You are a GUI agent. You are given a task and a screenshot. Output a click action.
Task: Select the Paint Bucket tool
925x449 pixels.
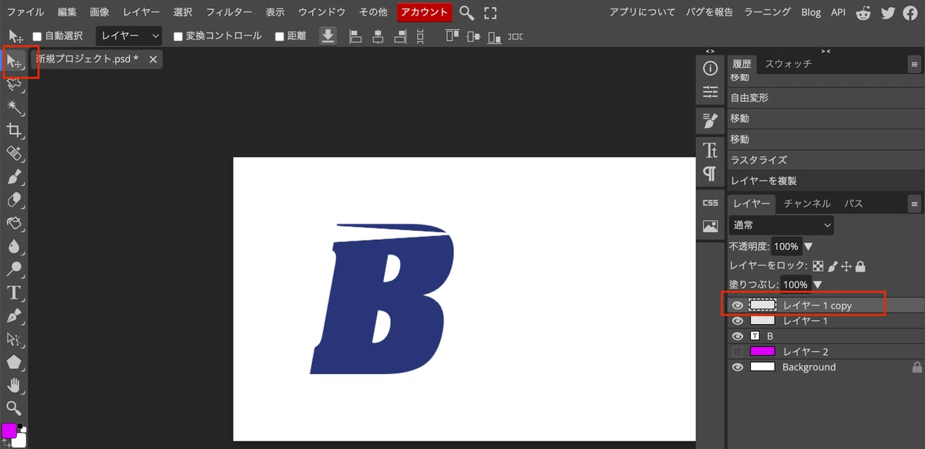pos(13,223)
